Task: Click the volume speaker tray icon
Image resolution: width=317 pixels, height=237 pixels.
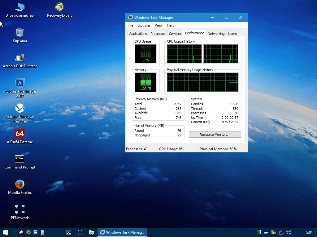Action: pos(289,232)
